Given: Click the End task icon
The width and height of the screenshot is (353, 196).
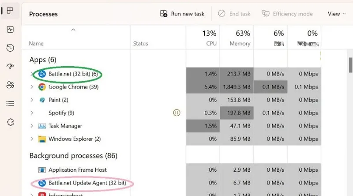Looking at the screenshot, I should point(222,14).
